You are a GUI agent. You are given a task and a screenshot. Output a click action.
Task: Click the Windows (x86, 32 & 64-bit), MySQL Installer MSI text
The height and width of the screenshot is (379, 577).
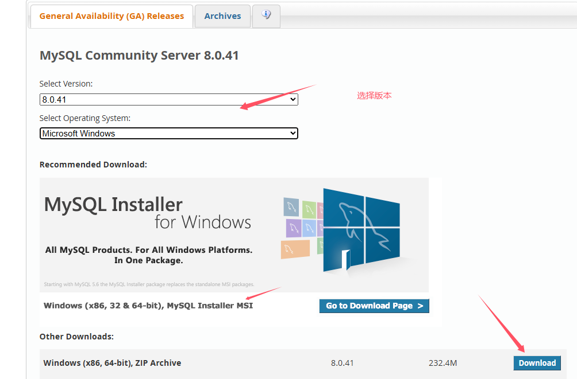148,306
